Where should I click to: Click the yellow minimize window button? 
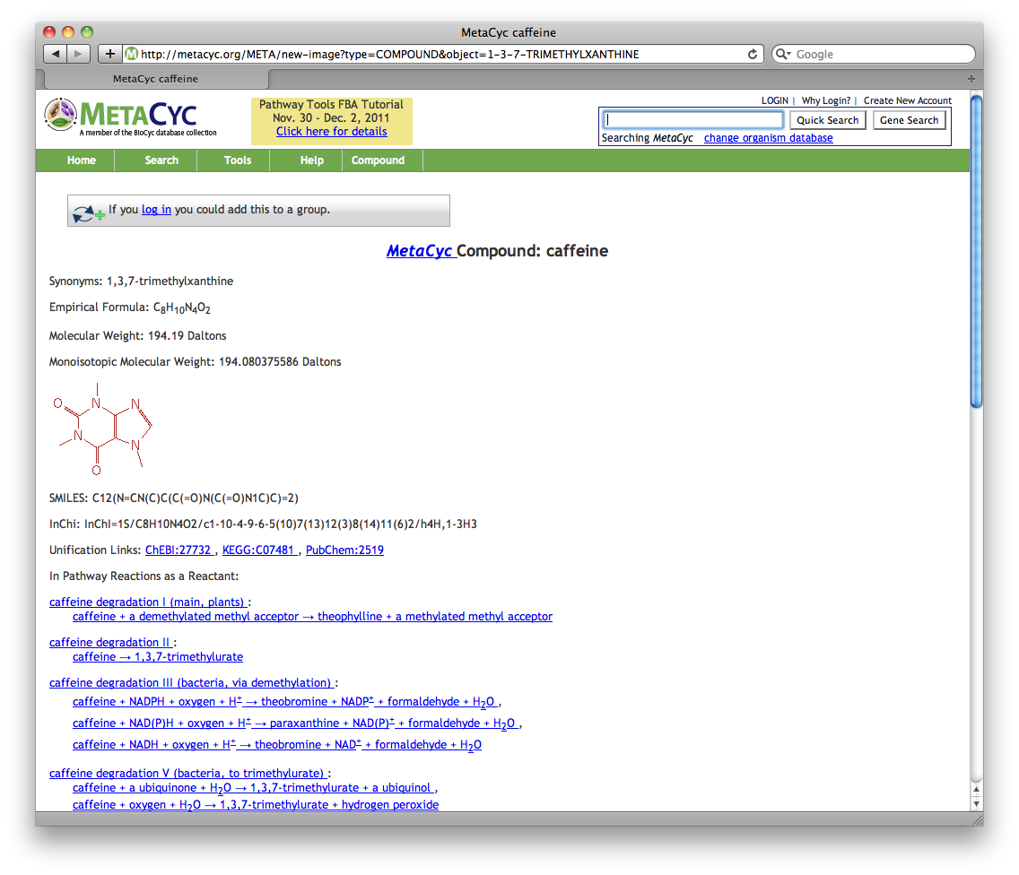(x=68, y=32)
